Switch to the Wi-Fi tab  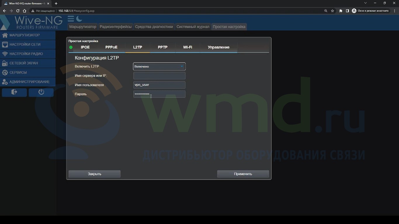pyautogui.click(x=188, y=47)
